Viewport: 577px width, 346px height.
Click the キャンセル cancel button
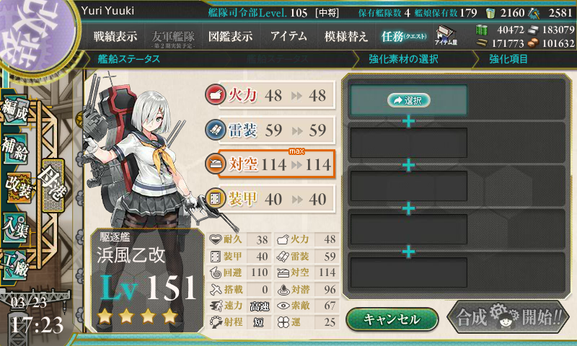(x=392, y=319)
